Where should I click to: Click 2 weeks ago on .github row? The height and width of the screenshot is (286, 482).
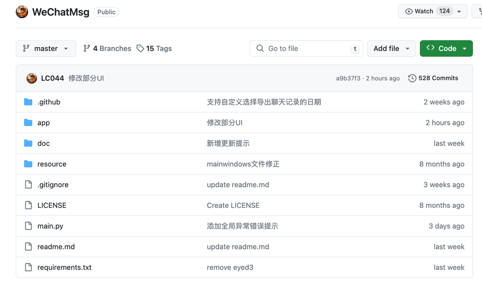pos(444,102)
